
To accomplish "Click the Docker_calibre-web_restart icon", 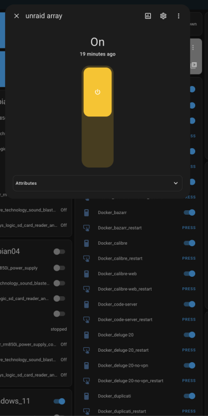I will click(87, 289).
